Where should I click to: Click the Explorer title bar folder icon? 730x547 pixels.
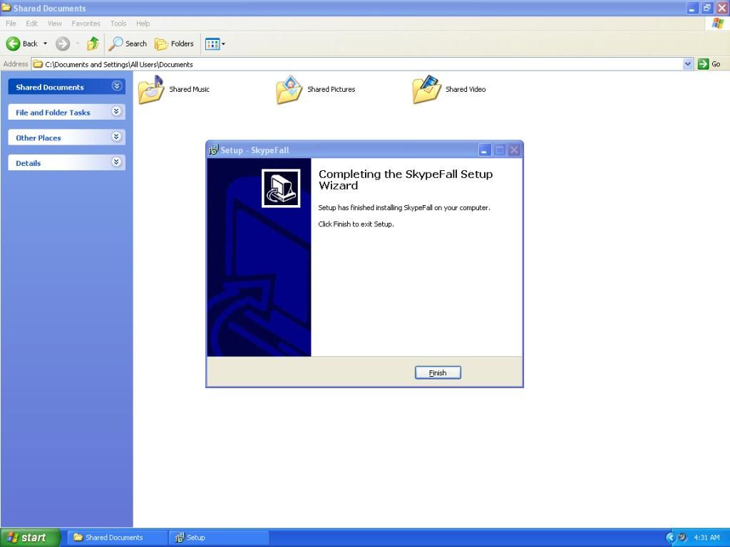tap(6, 7)
